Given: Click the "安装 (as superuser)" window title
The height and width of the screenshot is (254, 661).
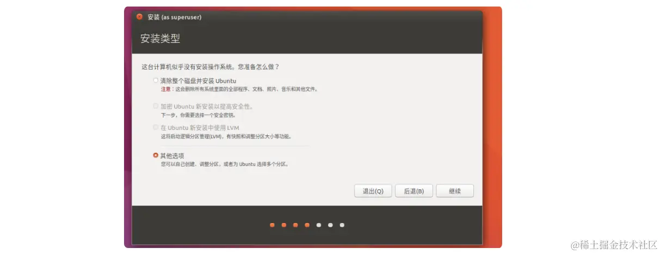Looking at the screenshot, I should tap(174, 17).
